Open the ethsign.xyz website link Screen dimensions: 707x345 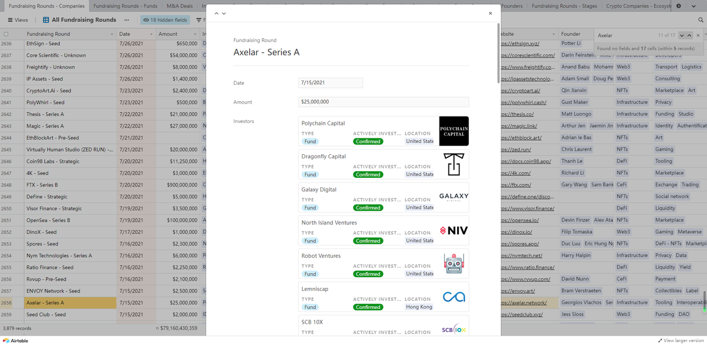(x=519, y=44)
